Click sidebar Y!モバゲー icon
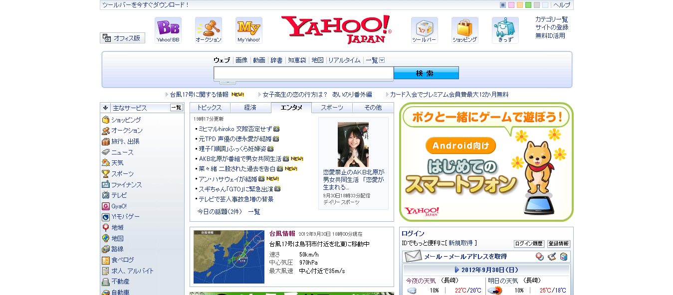 tap(106, 217)
